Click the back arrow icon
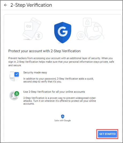Image resolution: width=123 pixels, height=143 pixels. (5, 5)
